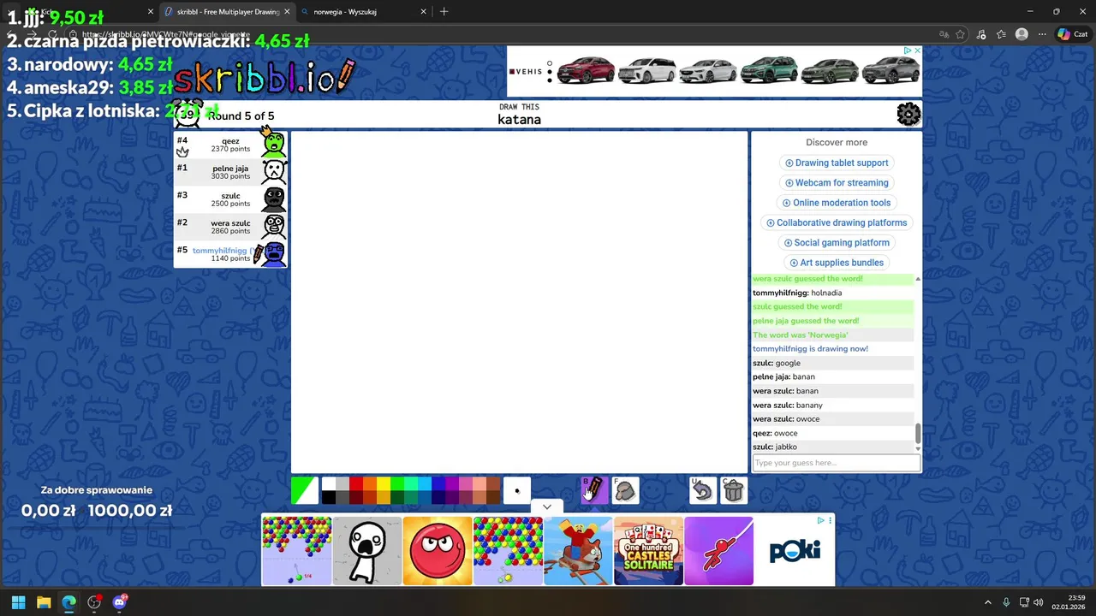1096x616 pixels.
Task: Expand Drawing tablet support link
Action: coord(837,163)
